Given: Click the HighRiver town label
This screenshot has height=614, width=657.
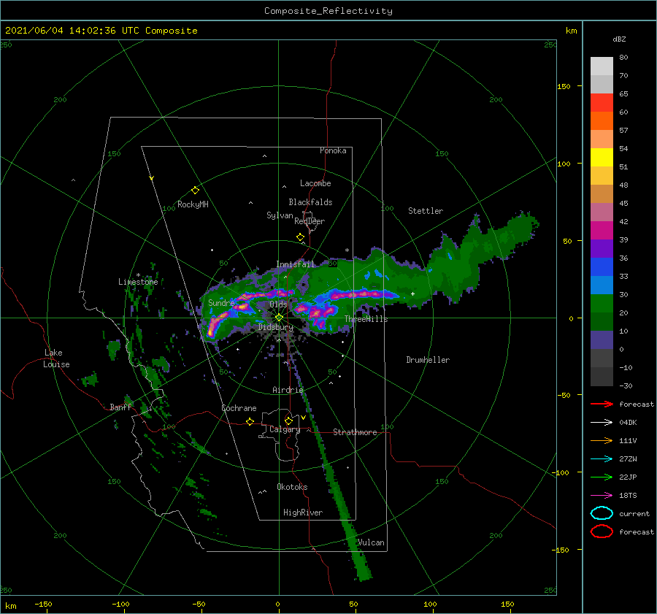Looking at the screenshot, I should coord(303,513).
